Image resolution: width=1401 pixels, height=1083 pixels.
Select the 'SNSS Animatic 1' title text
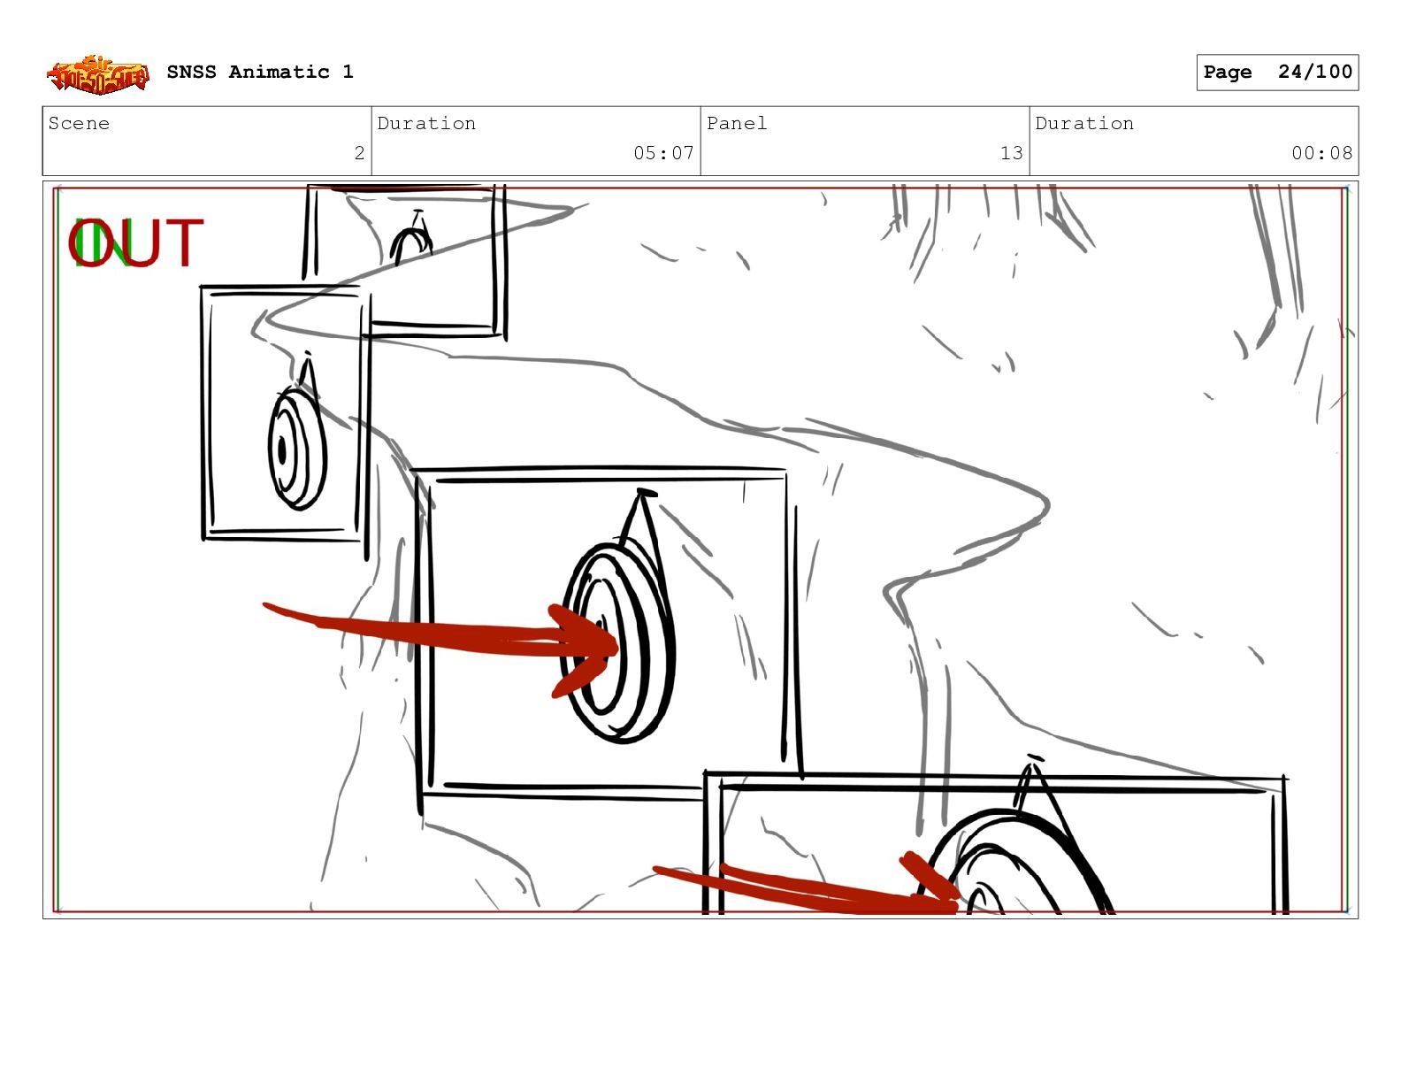click(x=260, y=72)
